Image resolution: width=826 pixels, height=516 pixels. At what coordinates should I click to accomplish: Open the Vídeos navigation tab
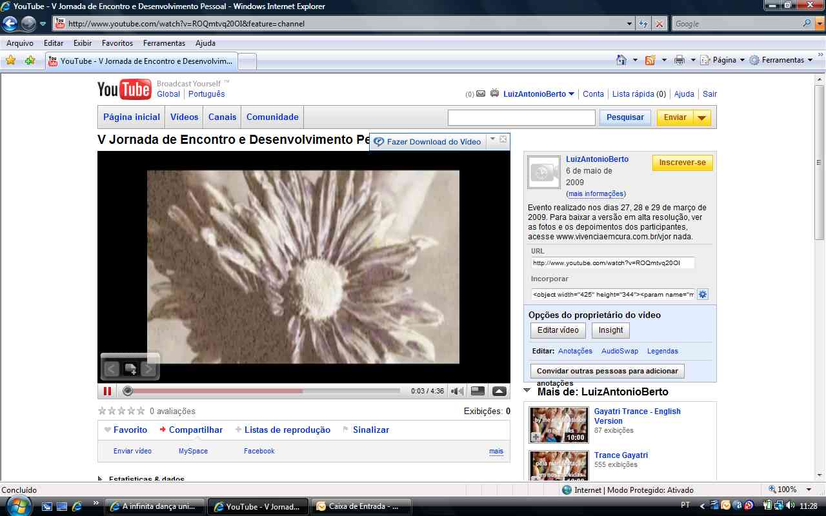point(184,117)
